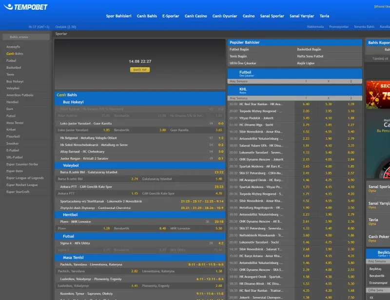Image resolution: width=390 pixels, height=300 pixels.
Task: Collapse the KHL Rusya header
Action: pyautogui.click(x=295, y=91)
